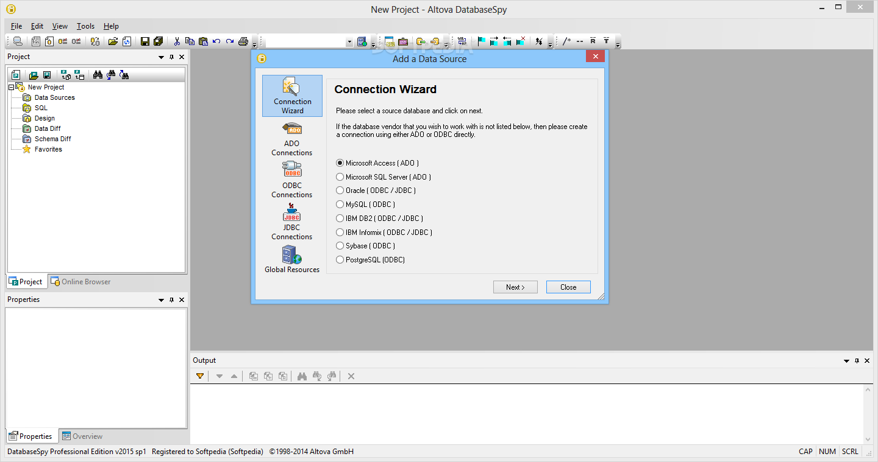The width and height of the screenshot is (878, 462).
Task: Select IBM Informix (ODBC / JDBC) option
Action: point(340,232)
